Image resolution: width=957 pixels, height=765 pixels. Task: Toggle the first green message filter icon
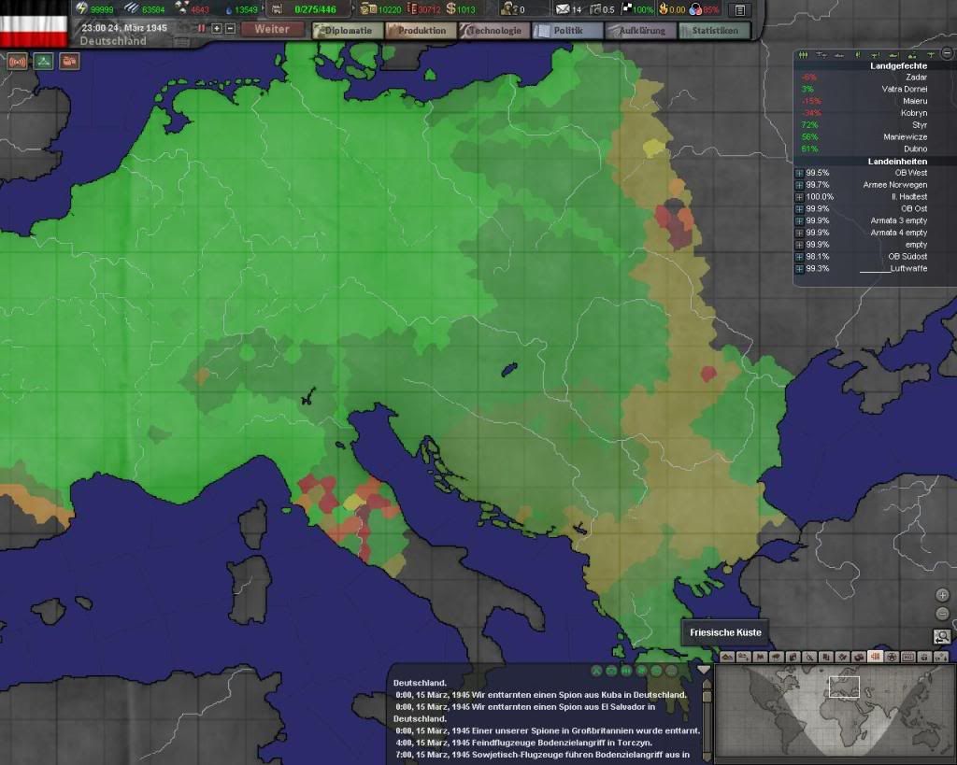point(597,671)
